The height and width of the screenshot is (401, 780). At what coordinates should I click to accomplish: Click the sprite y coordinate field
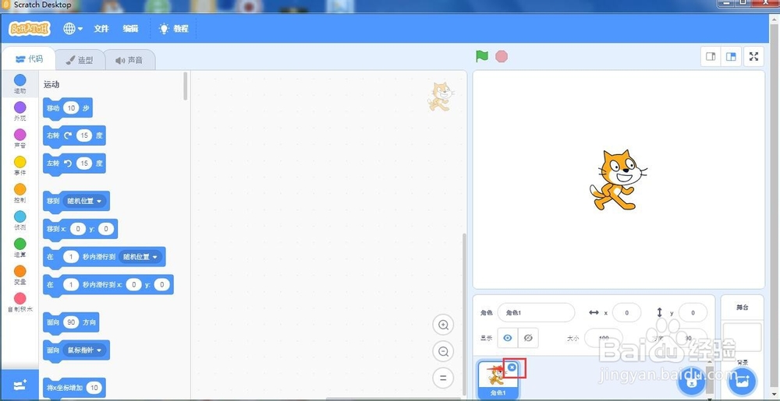693,313
